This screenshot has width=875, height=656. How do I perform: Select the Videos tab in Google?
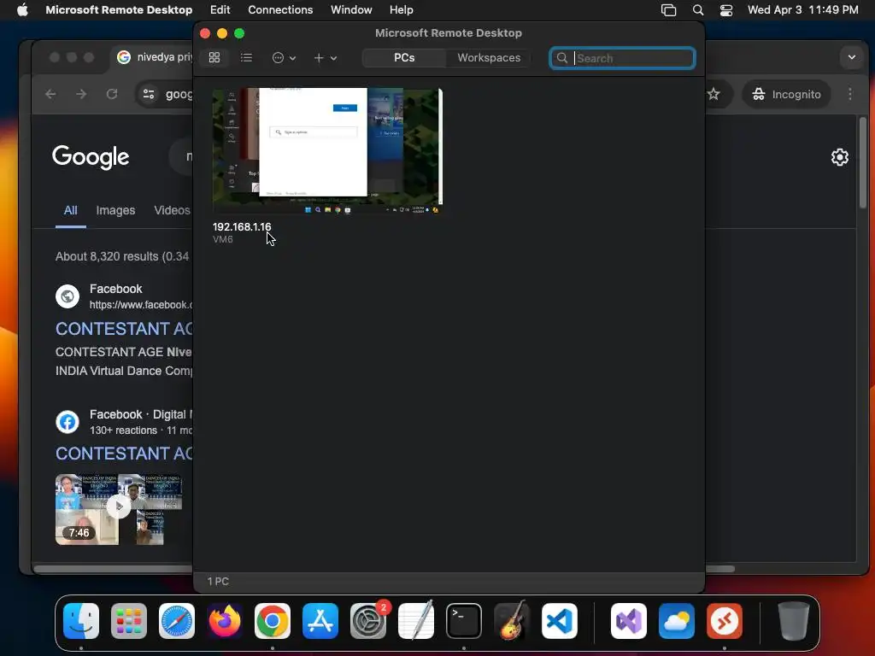tap(173, 210)
